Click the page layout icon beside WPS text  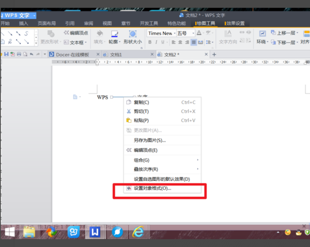(75, 97)
